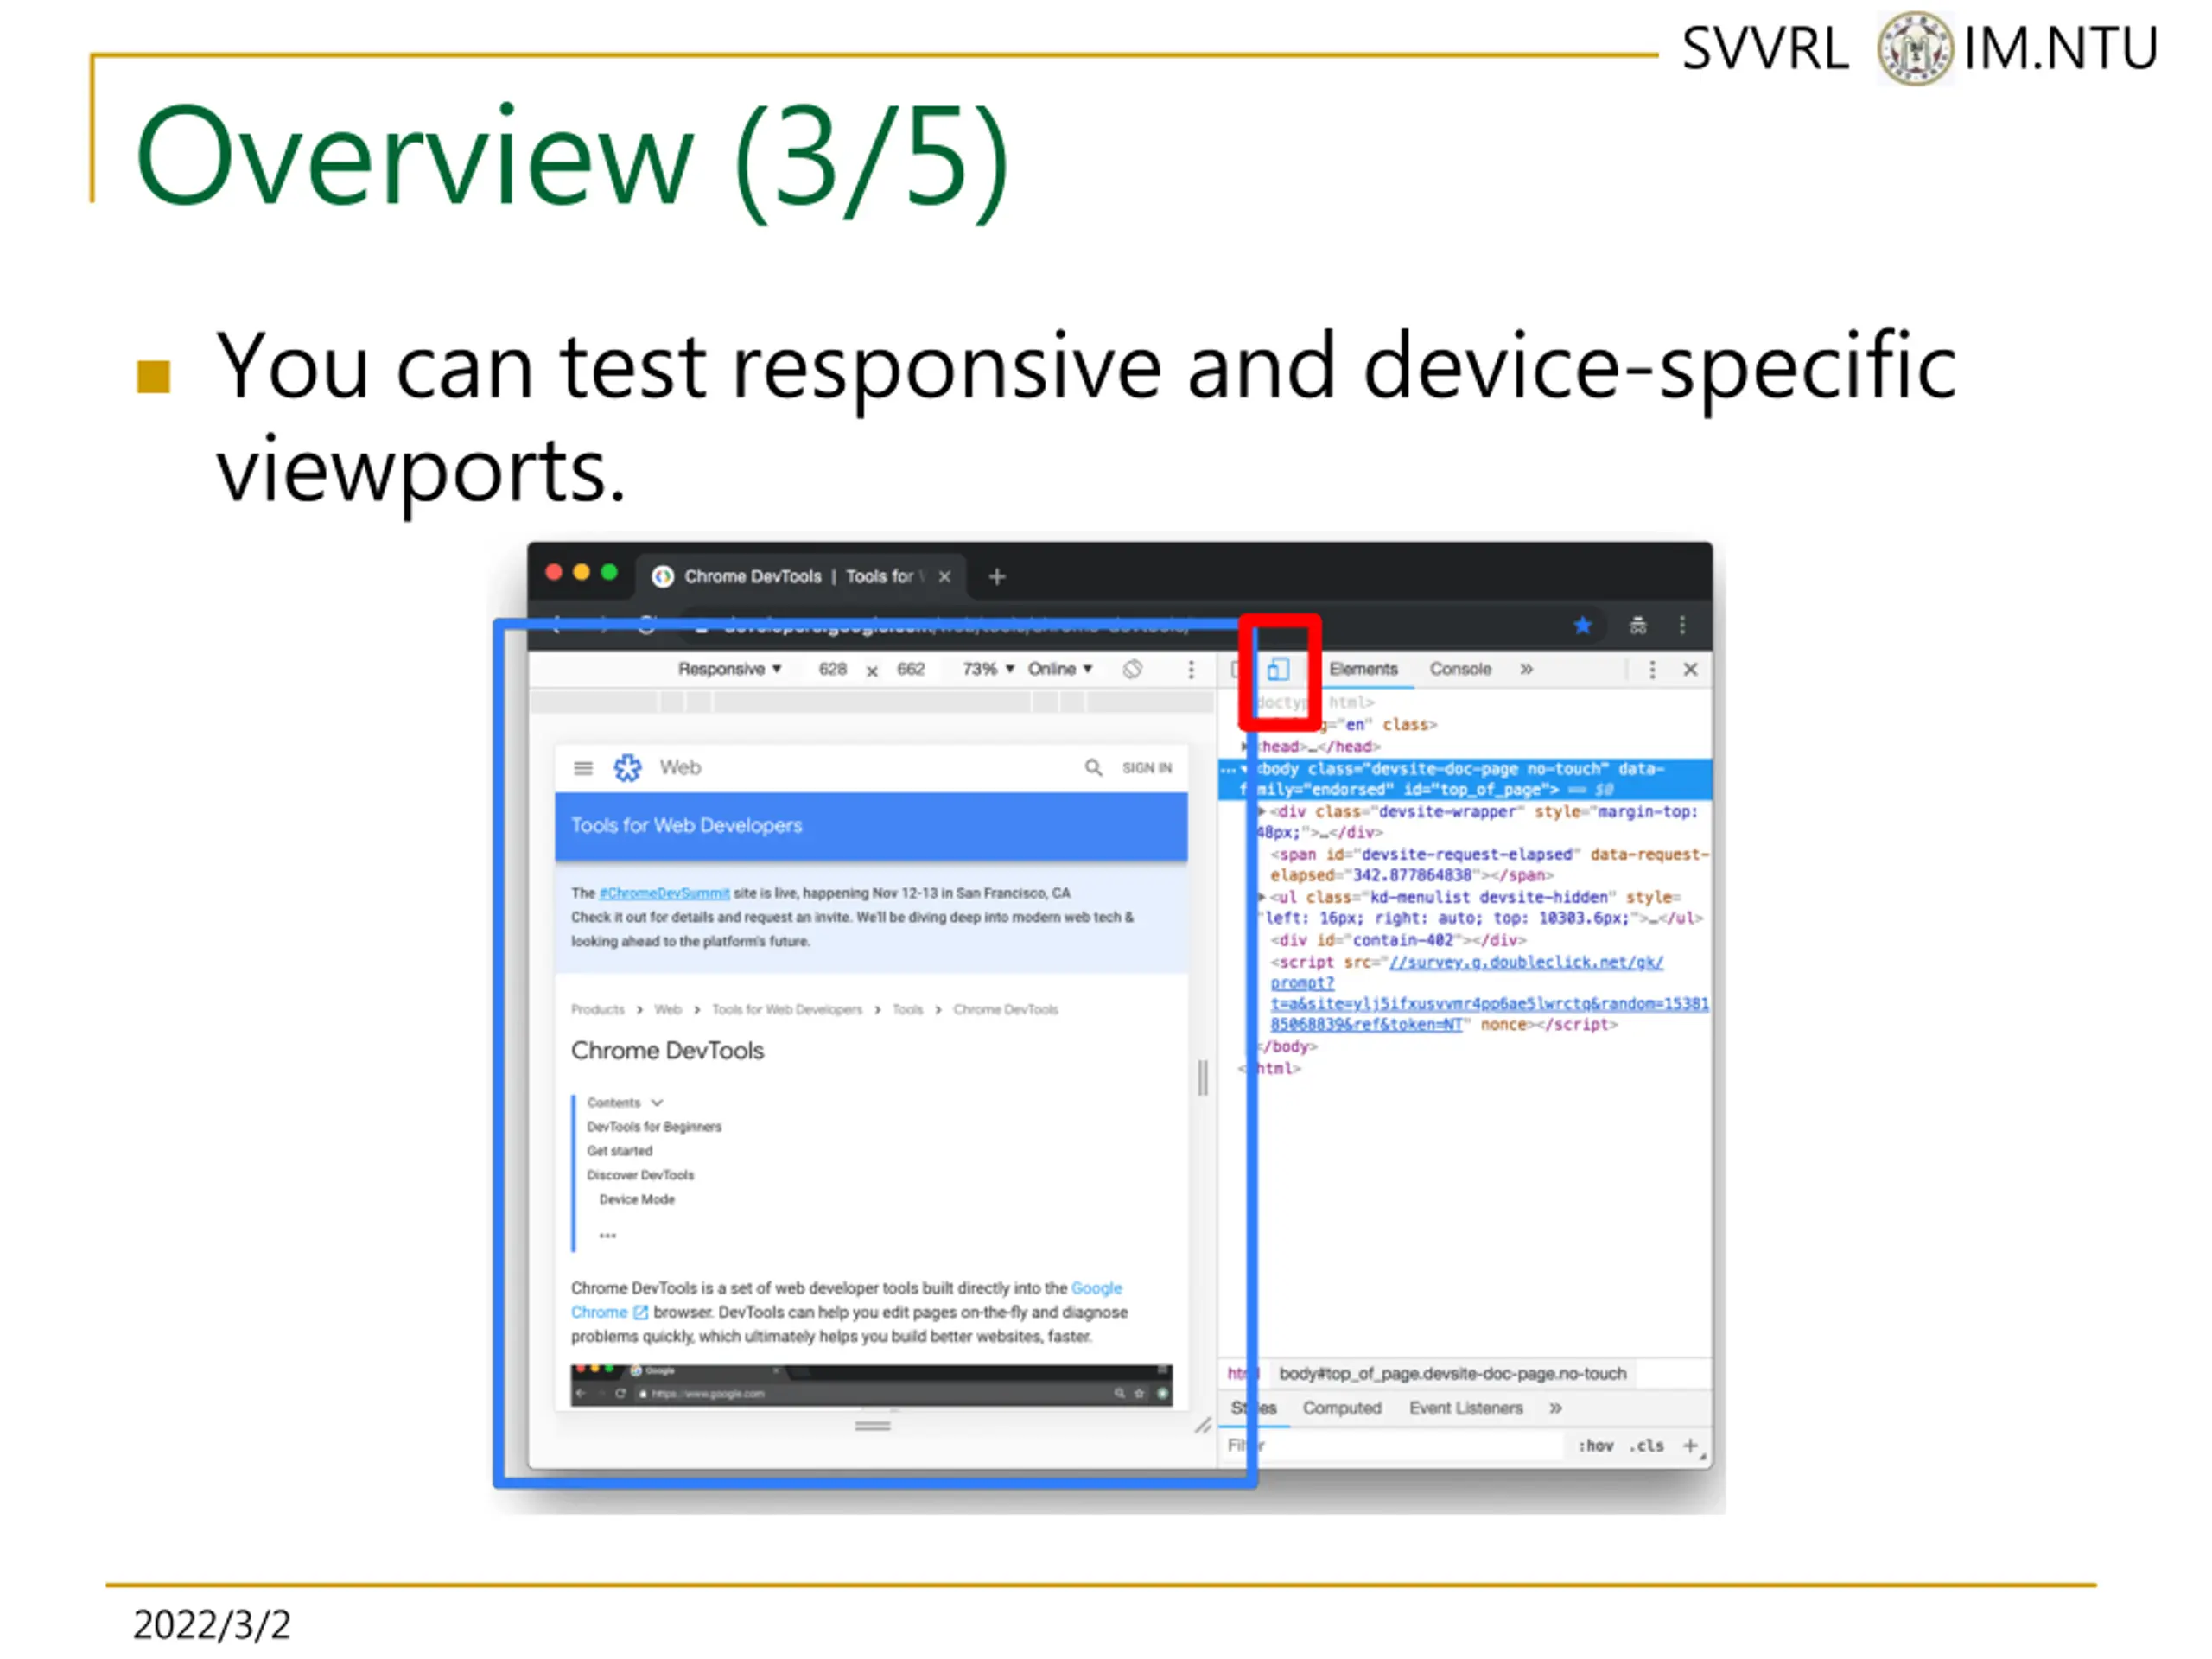Open the Event Listeners tab
2212x1659 pixels.
click(1466, 1408)
